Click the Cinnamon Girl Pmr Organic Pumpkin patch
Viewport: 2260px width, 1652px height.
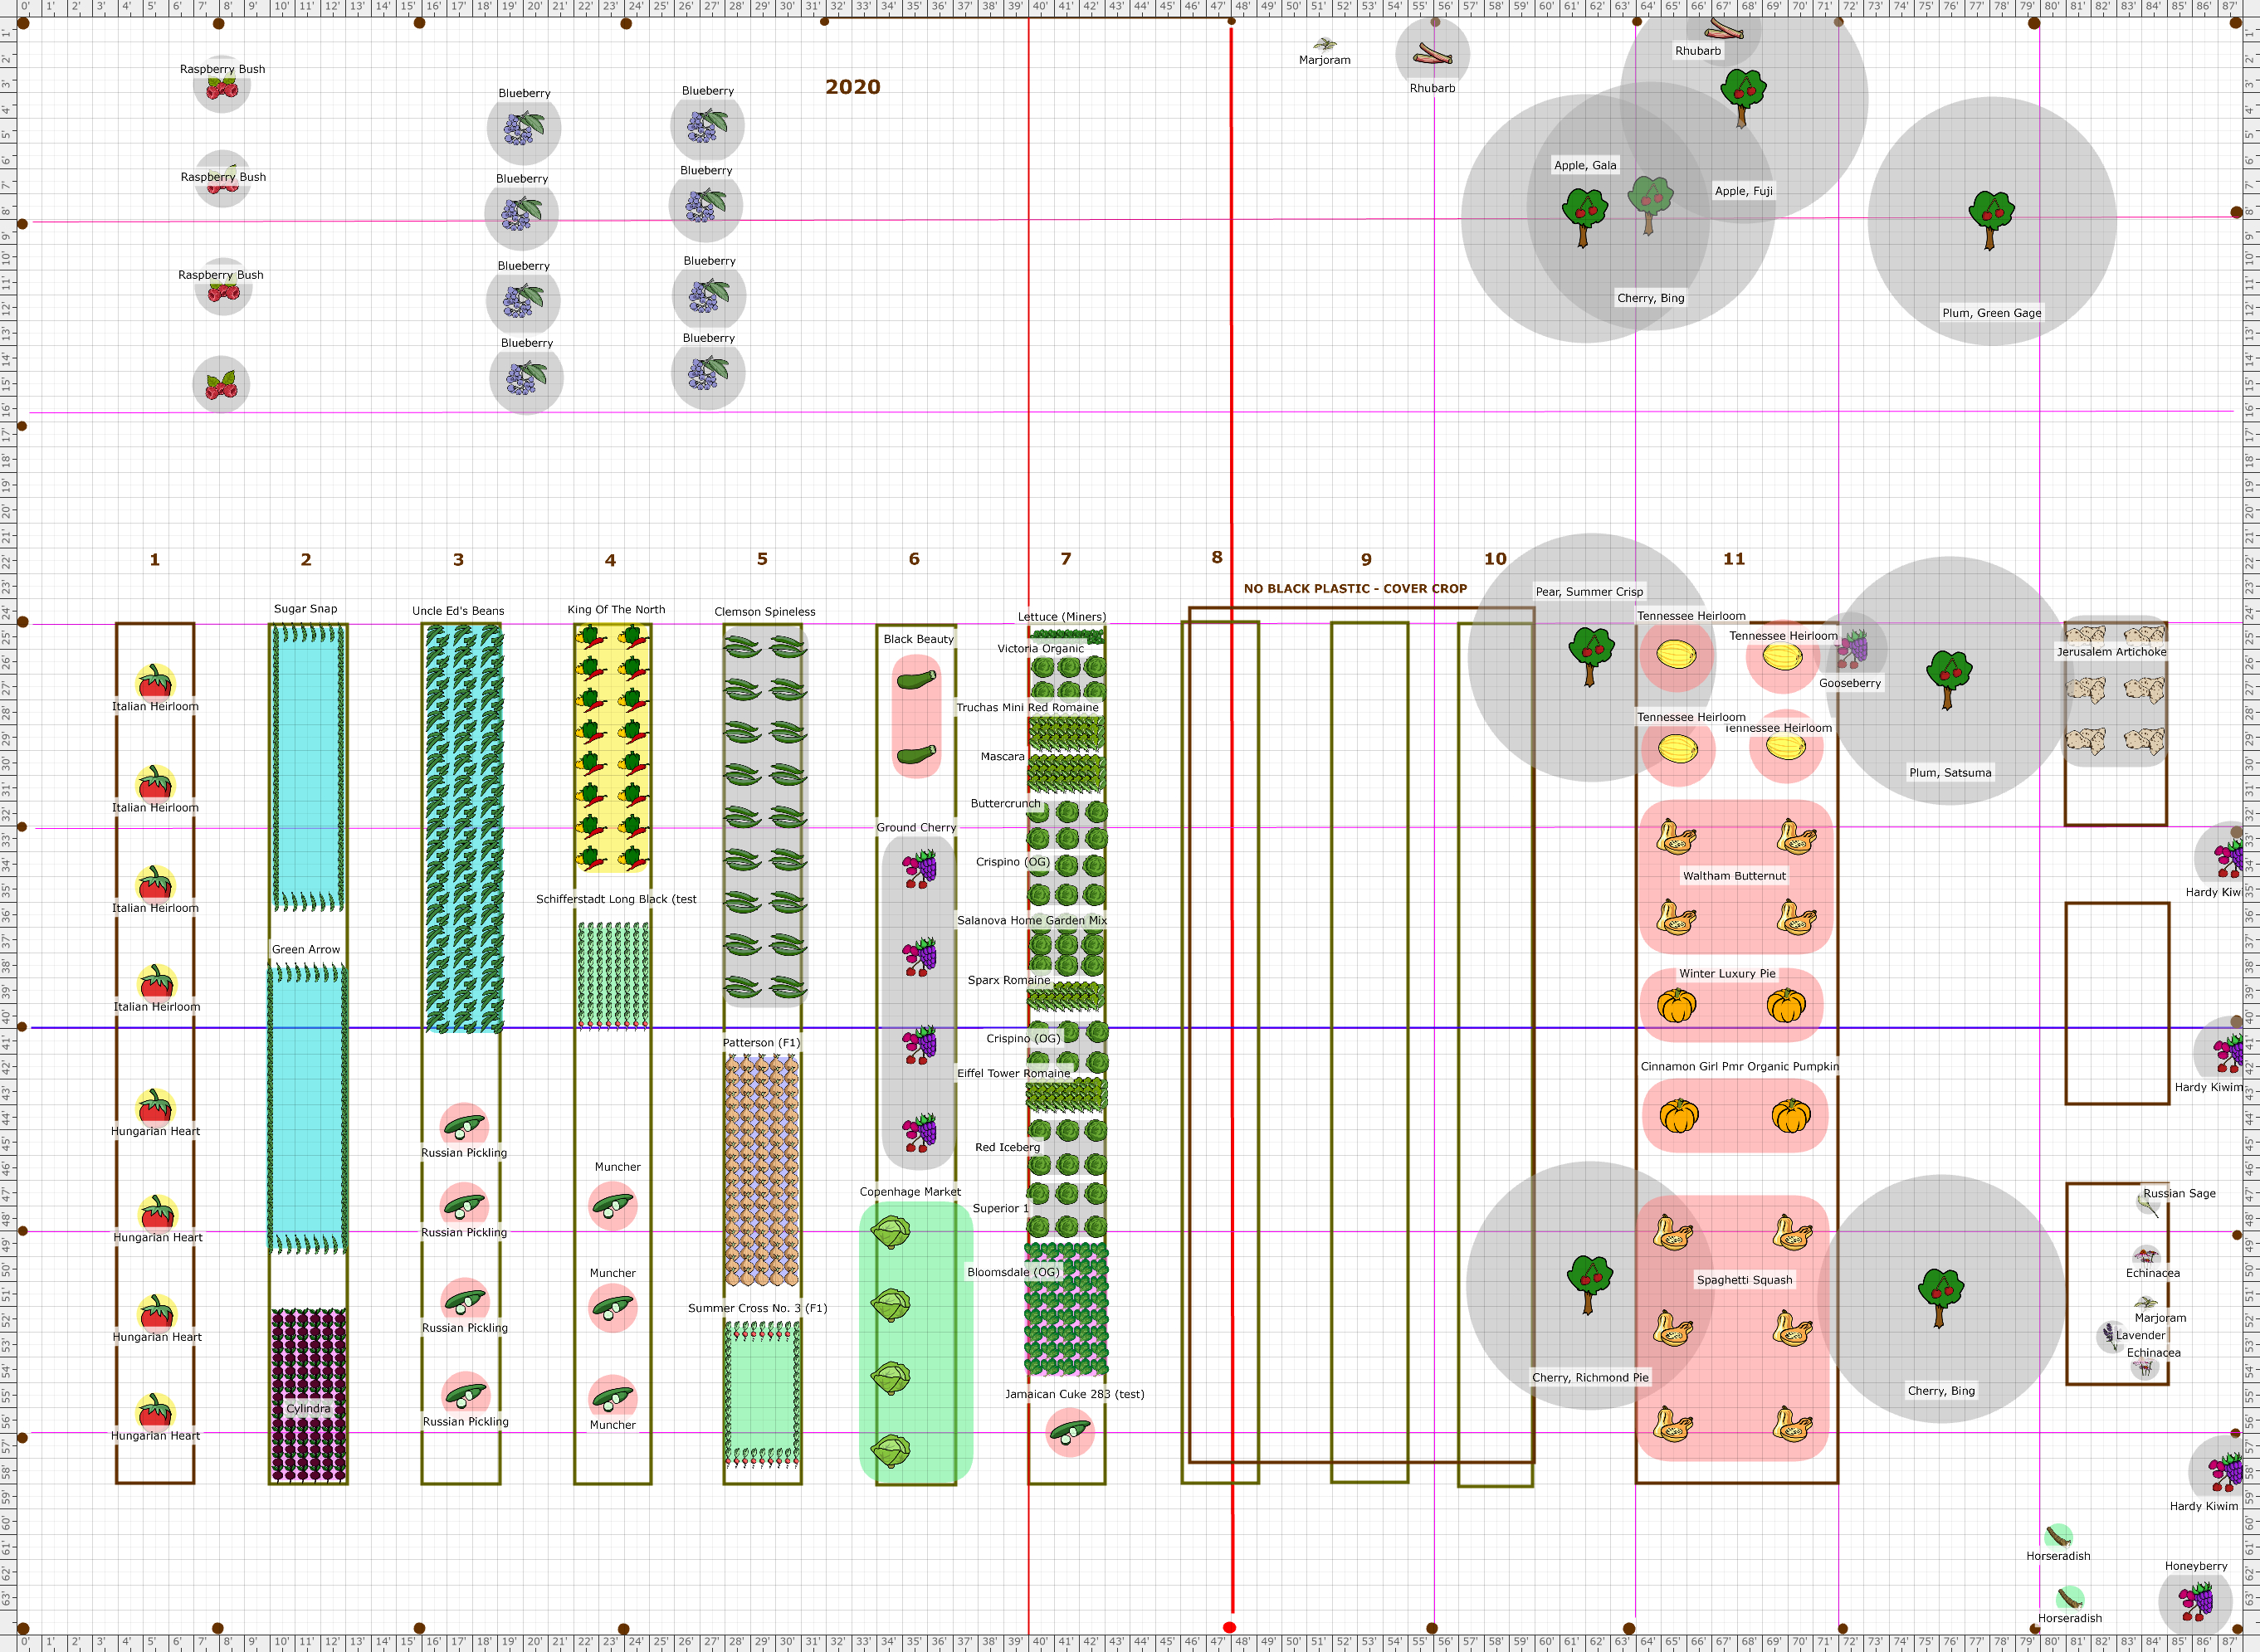[x=1735, y=1116]
